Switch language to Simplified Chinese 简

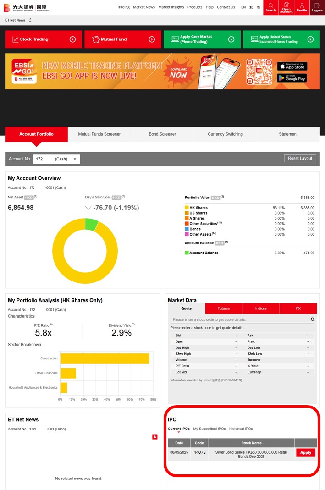pyautogui.click(x=258, y=7)
